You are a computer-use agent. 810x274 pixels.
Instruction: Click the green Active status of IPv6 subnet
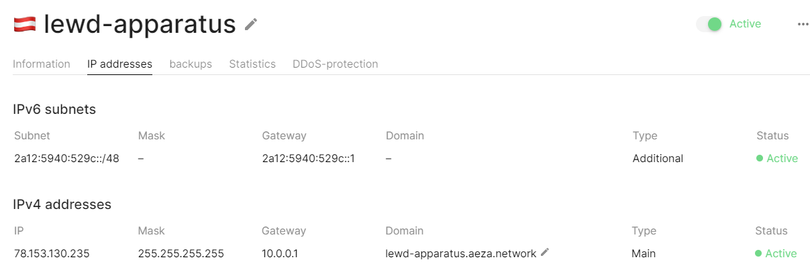tap(777, 159)
